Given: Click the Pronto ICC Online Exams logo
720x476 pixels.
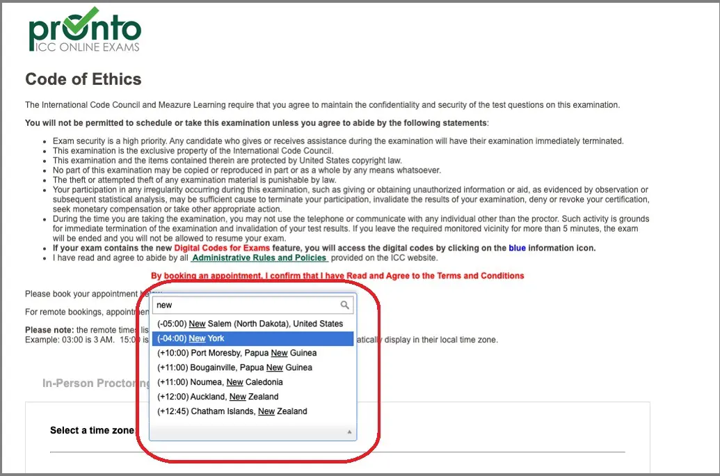Looking at the screenshot, I should tap(85, 29).
